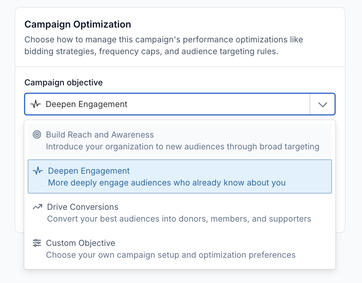
Task: Click the paragraph about bidding strategies and frequency caps
Action: click(x=164, y=45)
